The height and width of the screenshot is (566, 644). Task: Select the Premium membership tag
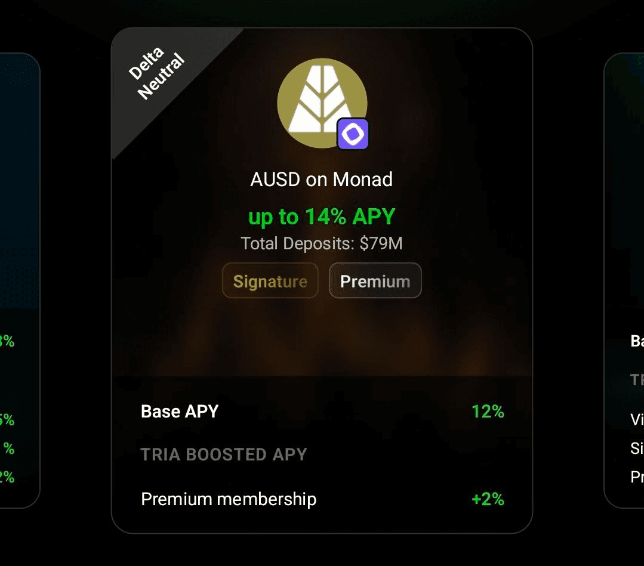pos(375,281)
